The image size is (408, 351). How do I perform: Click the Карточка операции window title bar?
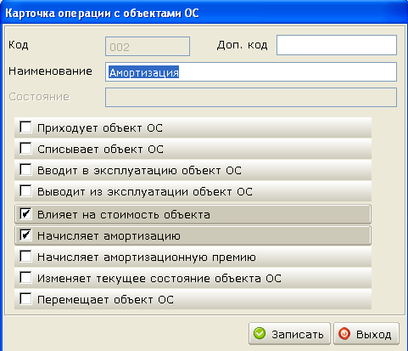point(204,13)
